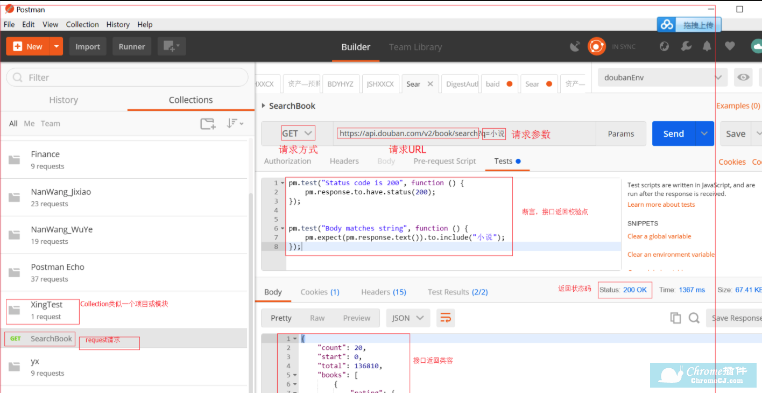
Task: Switch to the Builder tab
Action: coord(356,47)
